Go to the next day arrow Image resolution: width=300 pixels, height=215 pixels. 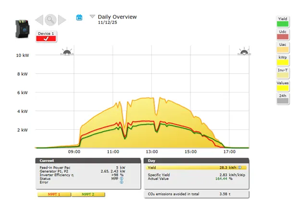click(62, 20)
